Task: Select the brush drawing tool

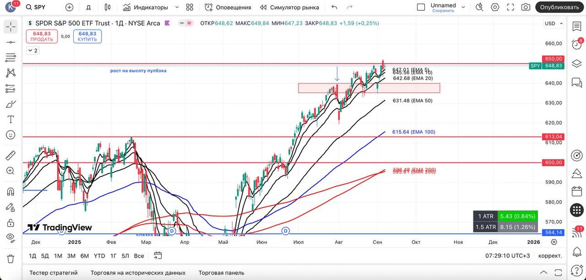Action: (11, 104)
